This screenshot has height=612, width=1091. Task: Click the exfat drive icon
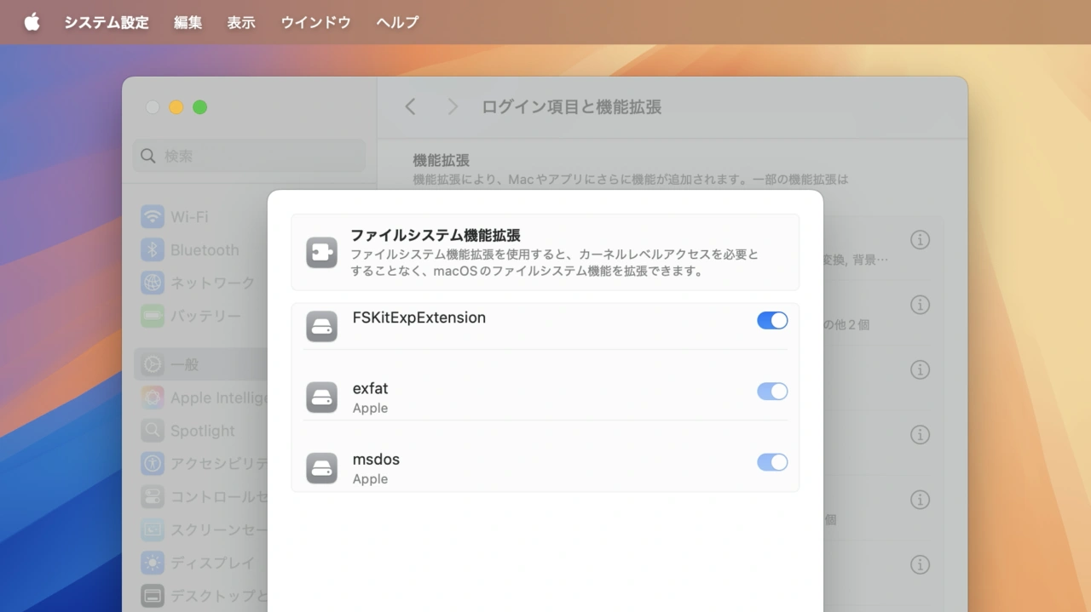coord(322,398)
